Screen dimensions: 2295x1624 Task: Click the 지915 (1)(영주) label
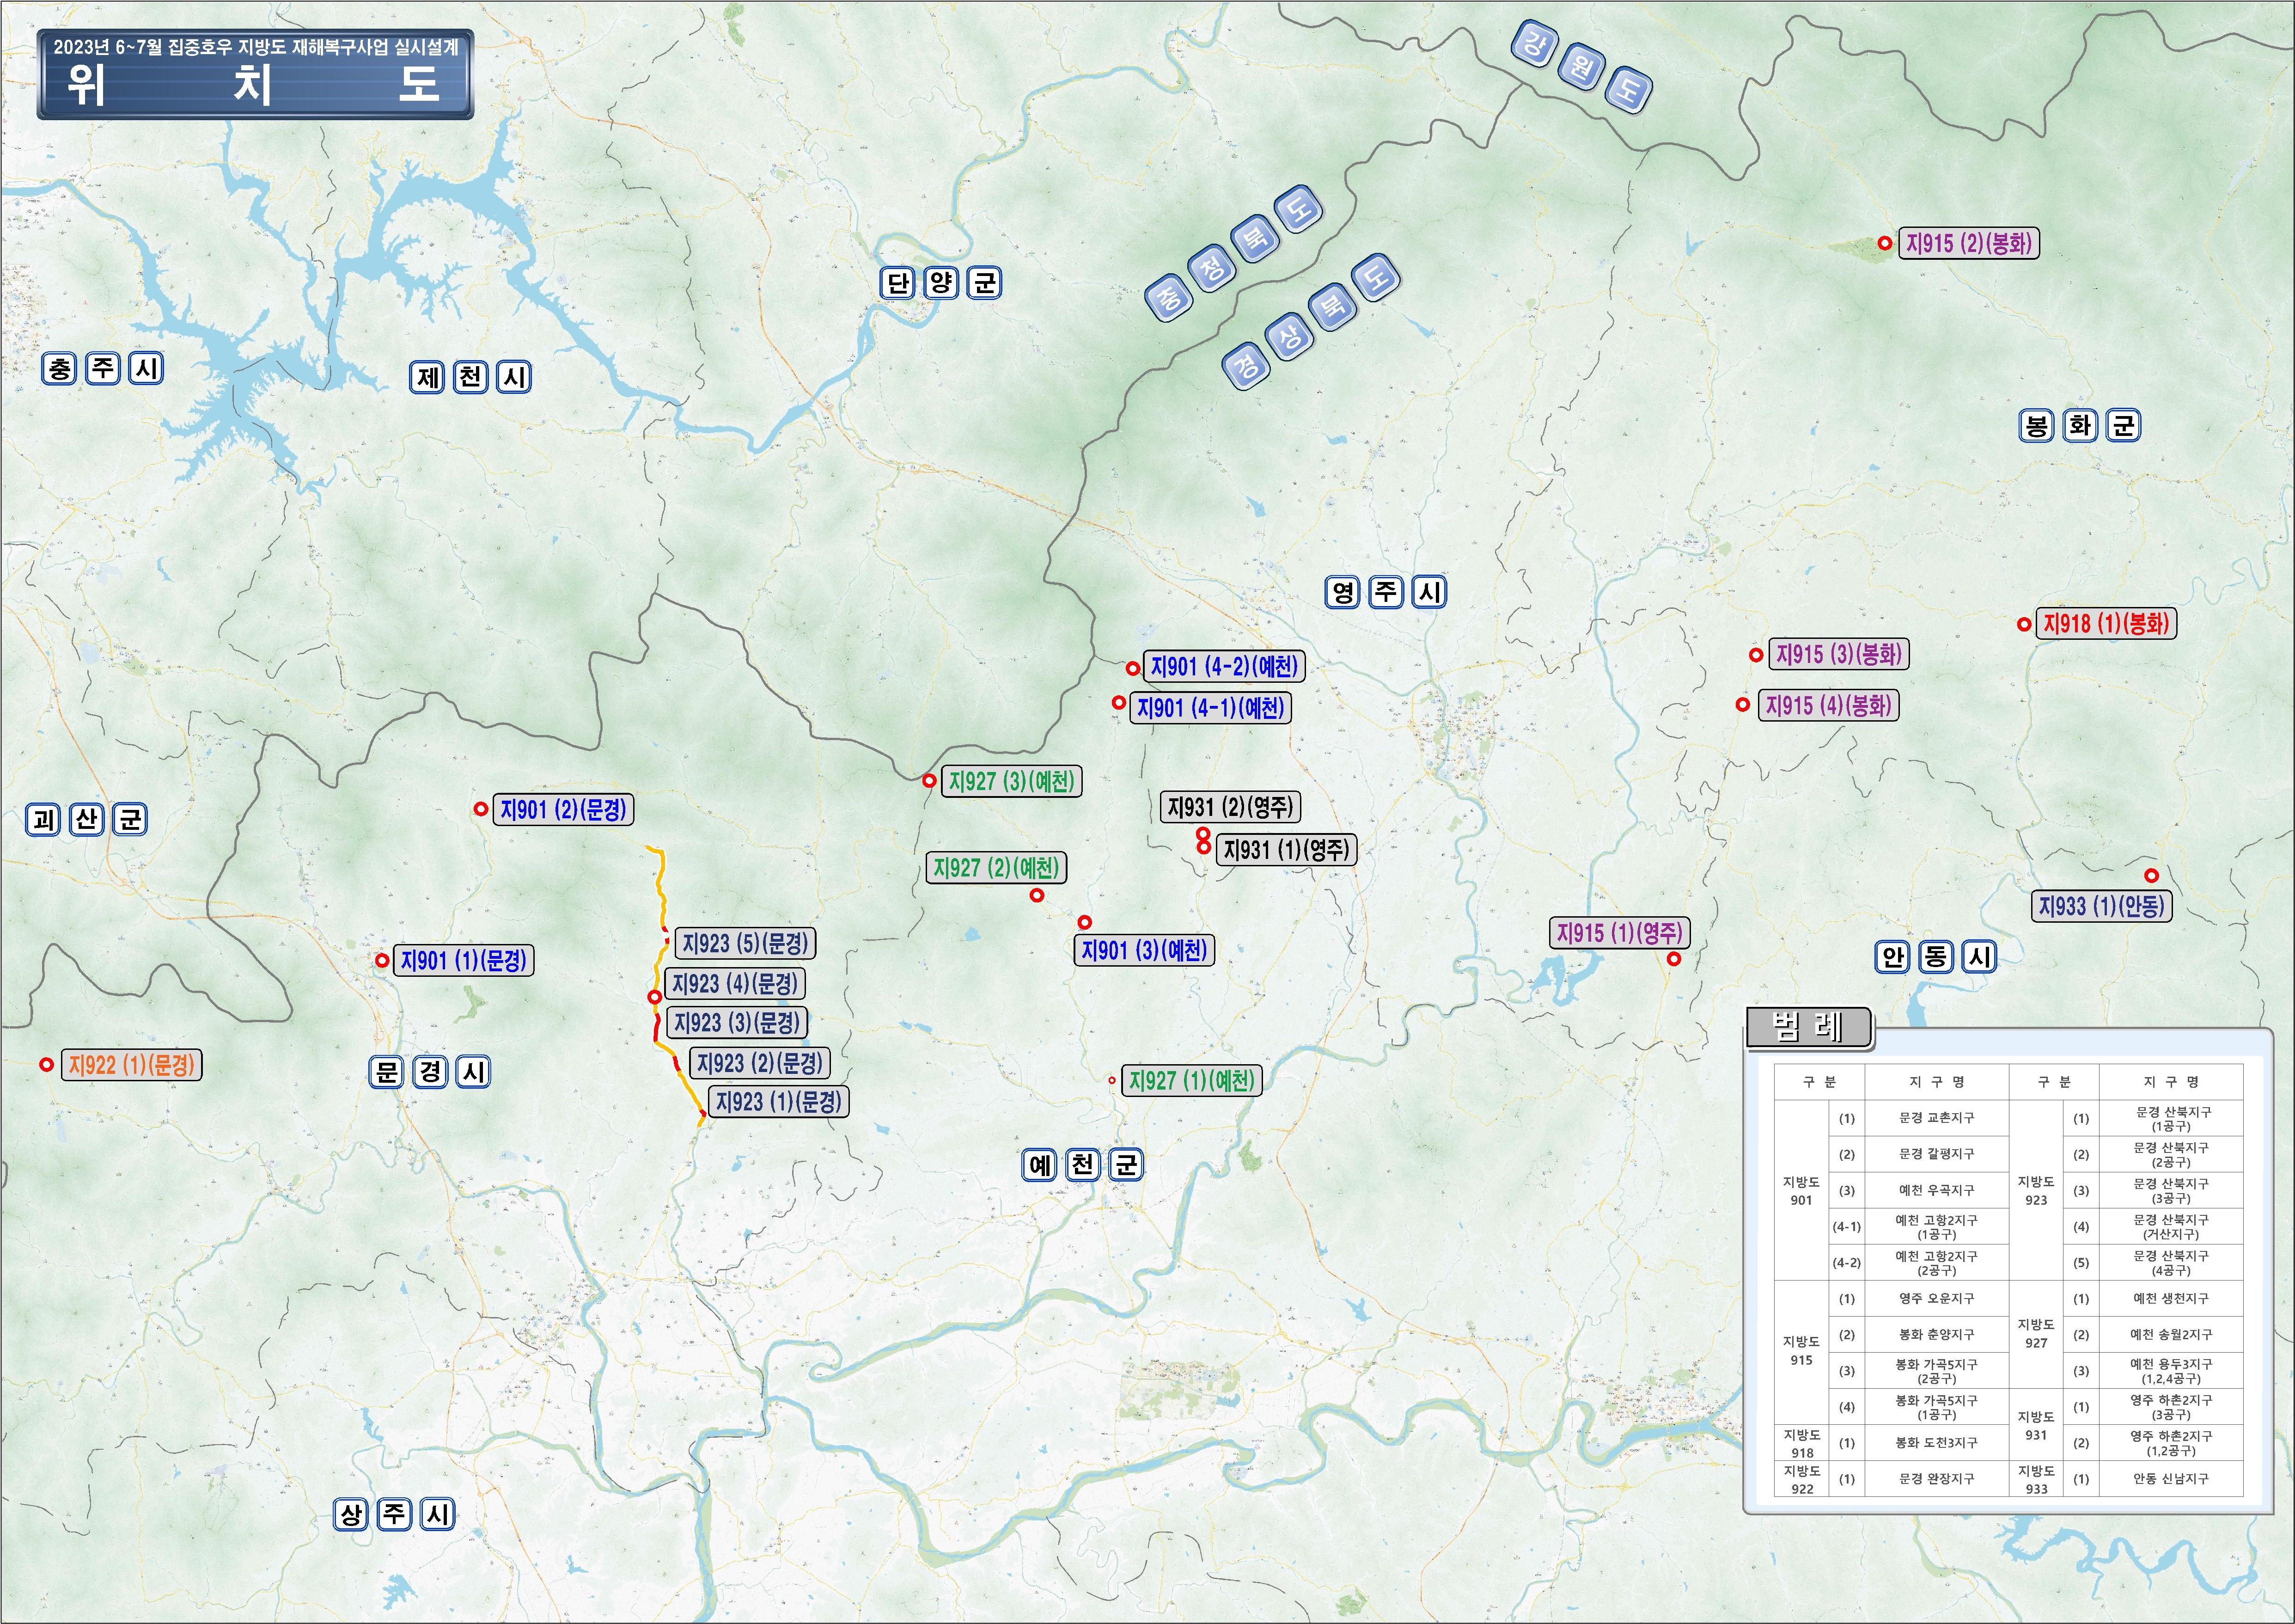pyautogui.click(x=1619, y=933)
